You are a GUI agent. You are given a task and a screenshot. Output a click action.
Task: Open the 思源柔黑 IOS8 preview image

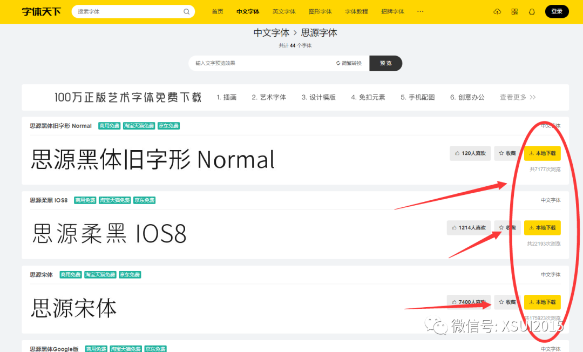[109, 234]
